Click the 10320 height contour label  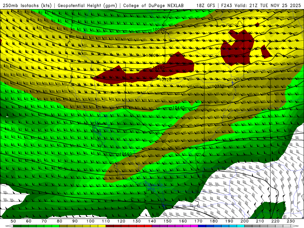click(x=165, y=80)
